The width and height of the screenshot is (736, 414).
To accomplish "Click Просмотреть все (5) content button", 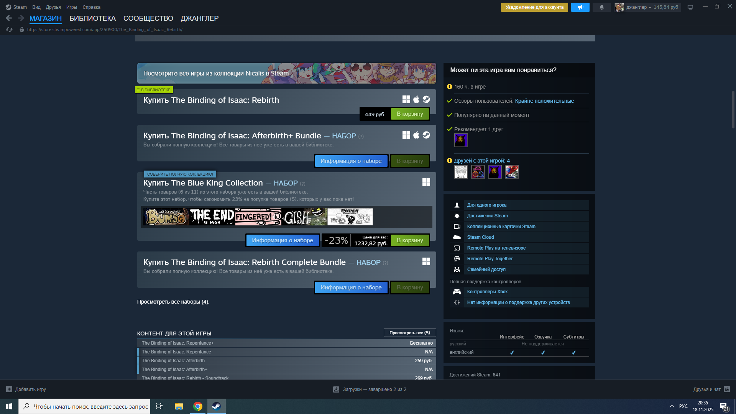I will pos(409,333).
